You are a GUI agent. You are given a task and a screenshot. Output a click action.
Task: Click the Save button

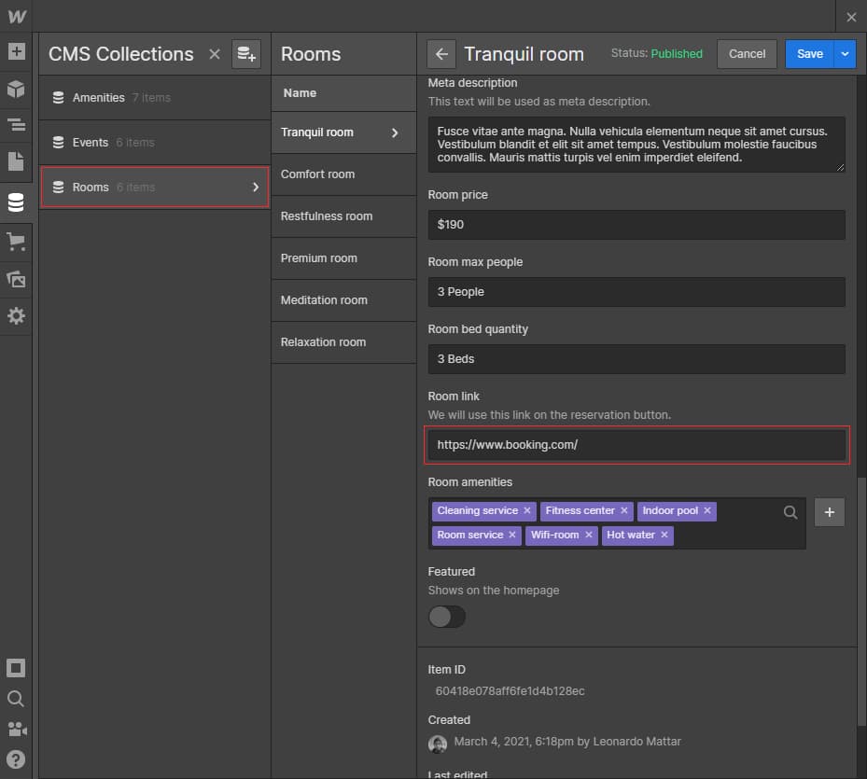click(x=809, y=54)
